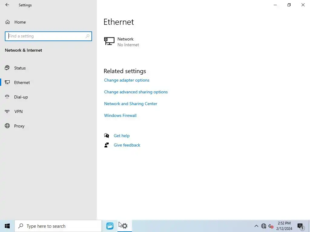Click the globe icon beside Proxy
310x232 pixels.
point(7,126)
